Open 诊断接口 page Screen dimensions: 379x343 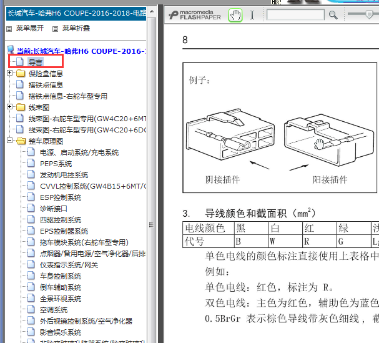(x=54, y=209)
